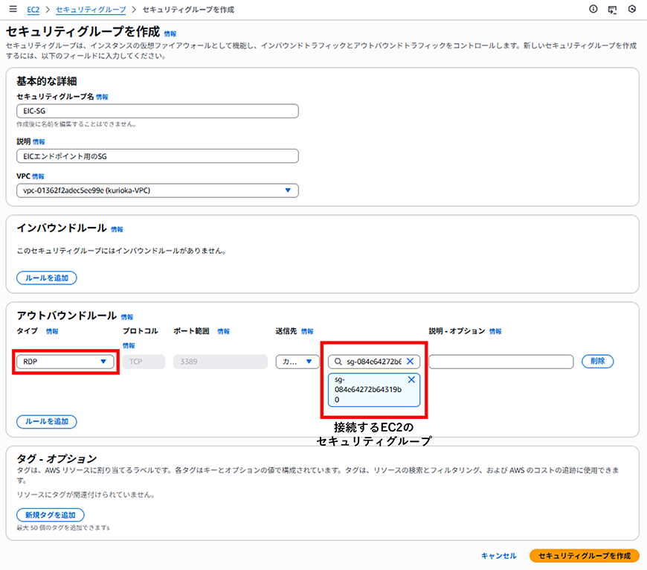Click the hexagonal clock icon top right

pos(634,10)
